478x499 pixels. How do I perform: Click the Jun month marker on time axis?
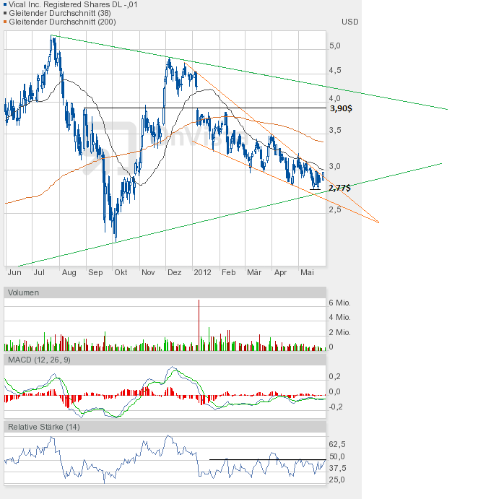(x=14, y=273)
